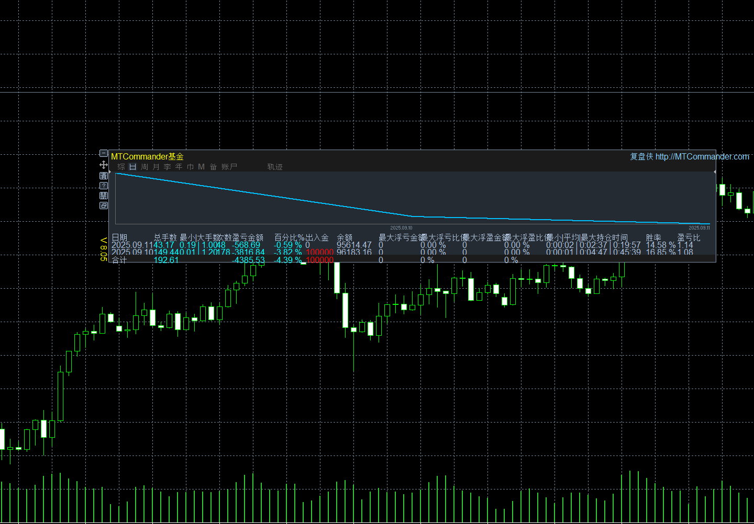Select the 周 weekly tab
Image resolution: width=754 pixels, height=524 pixels.
tap(145, 167)
